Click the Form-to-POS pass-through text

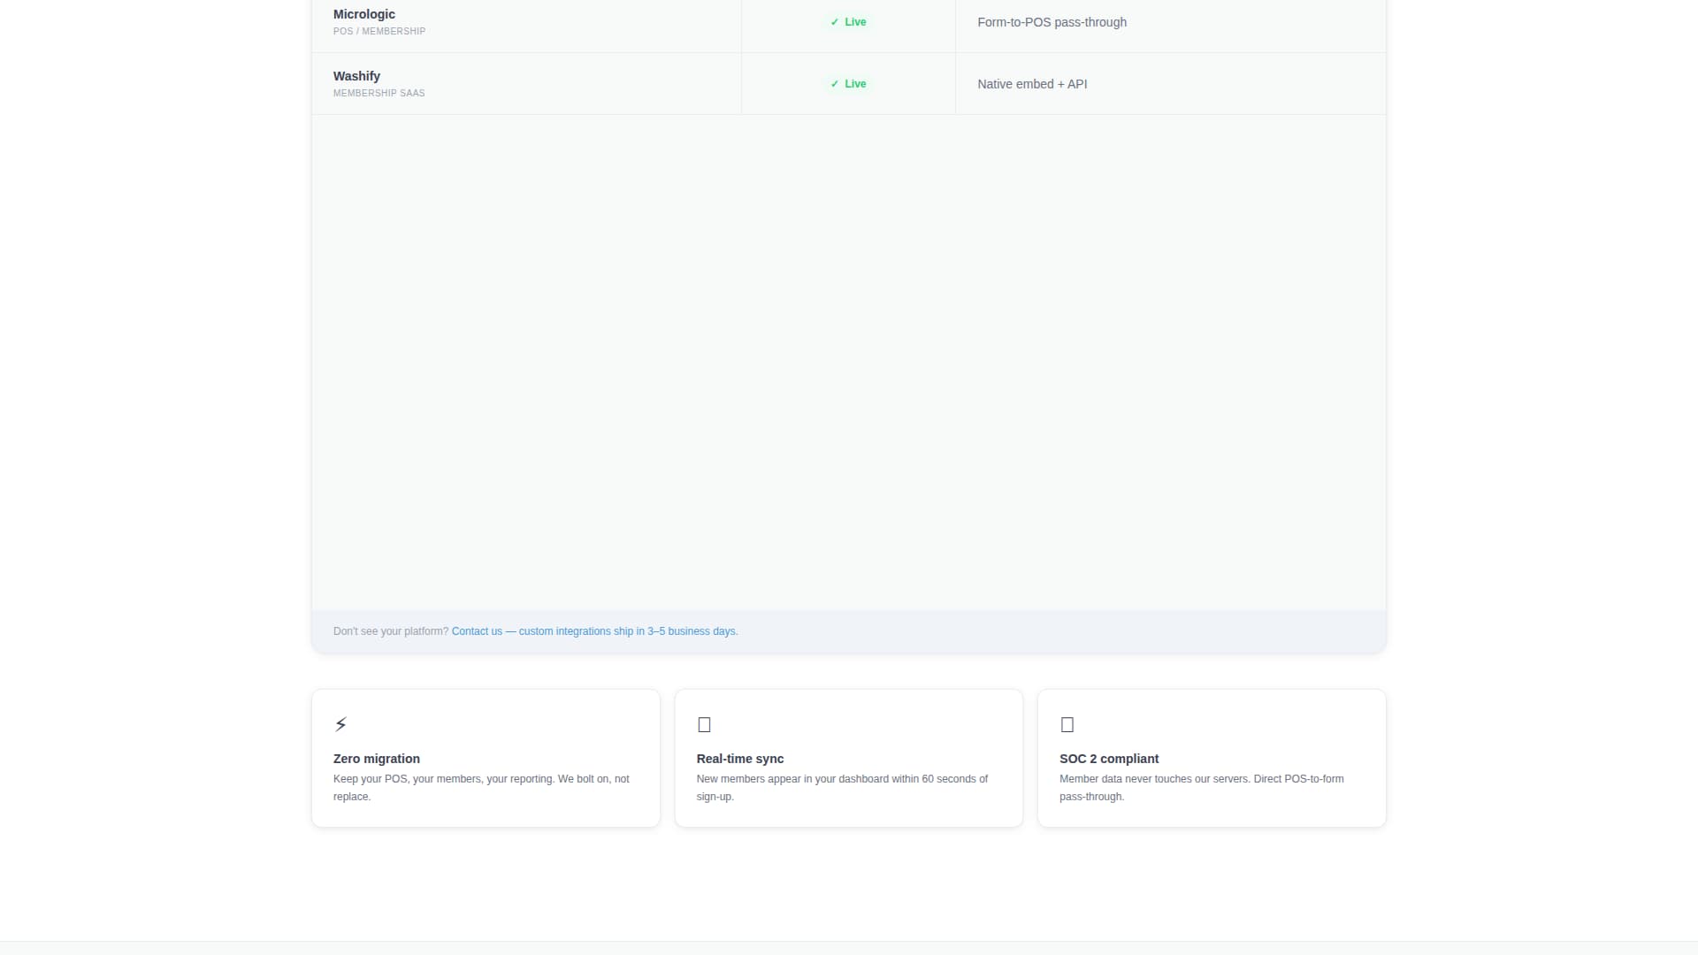(x=1052, y=22)
